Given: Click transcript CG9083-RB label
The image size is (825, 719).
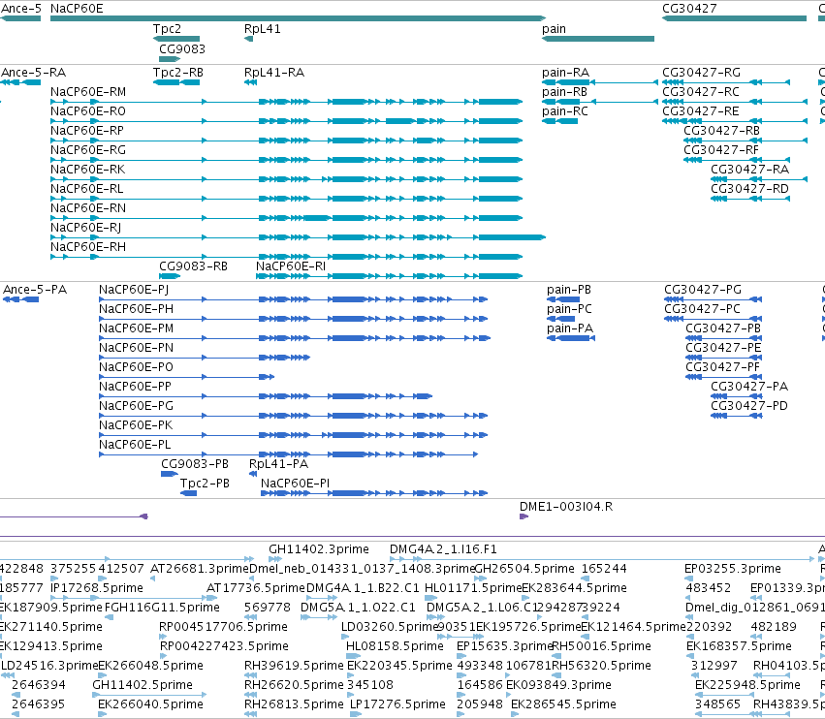Looking at the screenshot, I should pyautogui.click(x=194, y=266).
